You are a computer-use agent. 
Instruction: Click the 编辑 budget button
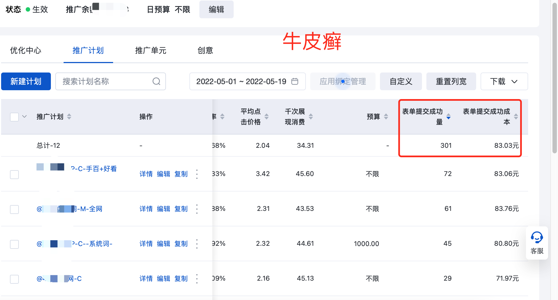216,9
